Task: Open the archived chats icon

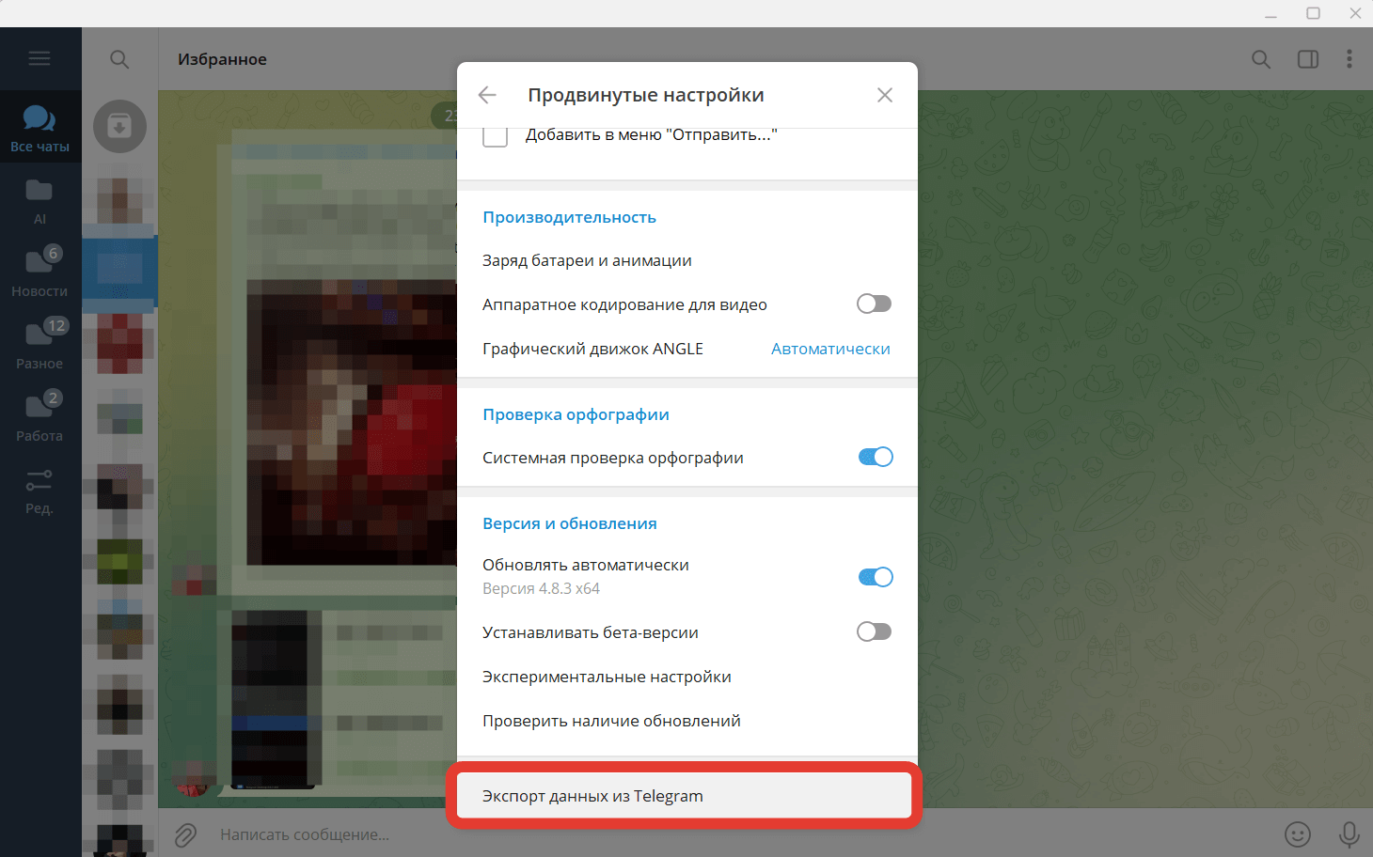Action: click(x=119, y=126)
